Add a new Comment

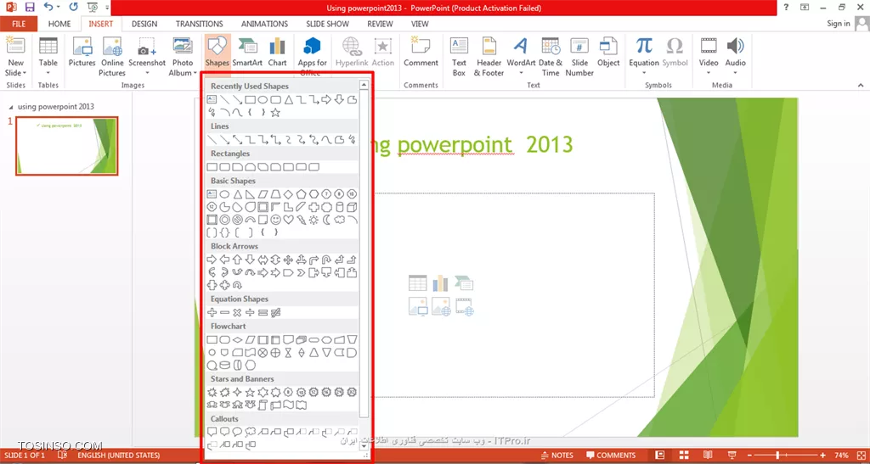tap(421, 52)
